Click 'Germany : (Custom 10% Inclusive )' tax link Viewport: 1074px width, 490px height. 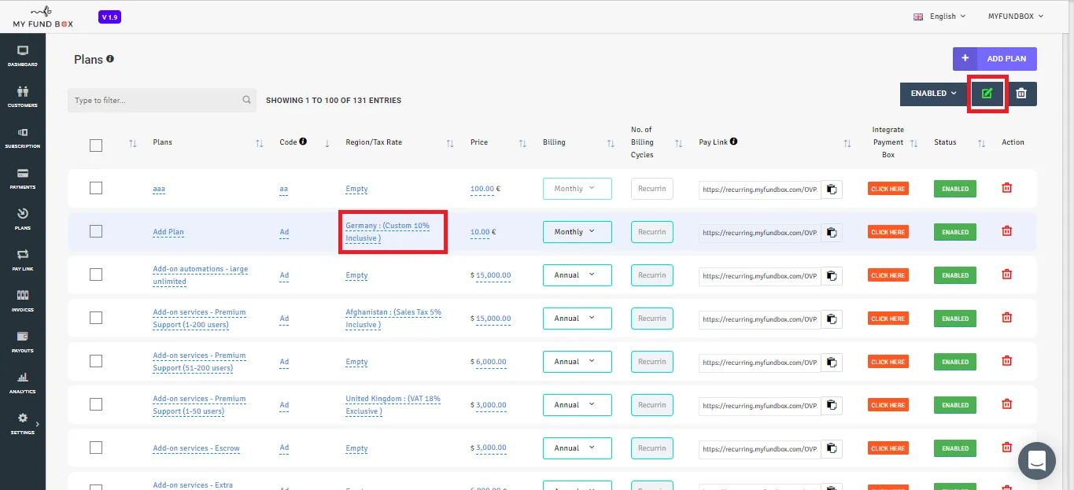tap(388, 232)
